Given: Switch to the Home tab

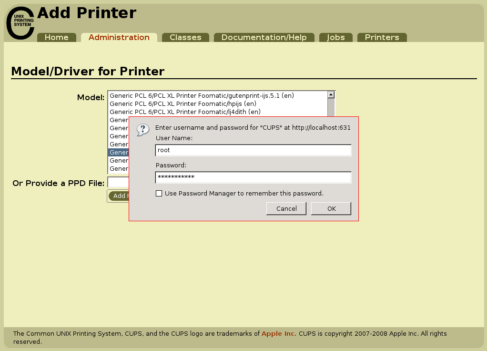Looking at the screenshot, I should pos(56,37).
